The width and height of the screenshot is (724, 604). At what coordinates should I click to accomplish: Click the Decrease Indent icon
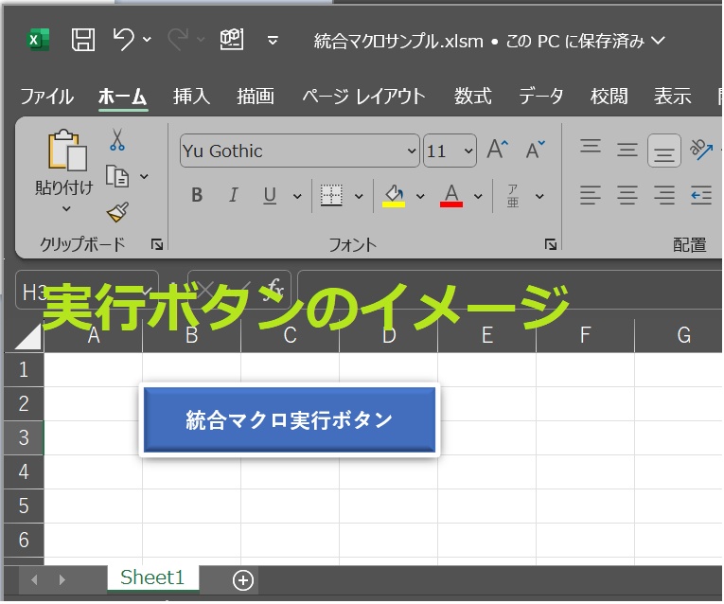pos(701,195)
